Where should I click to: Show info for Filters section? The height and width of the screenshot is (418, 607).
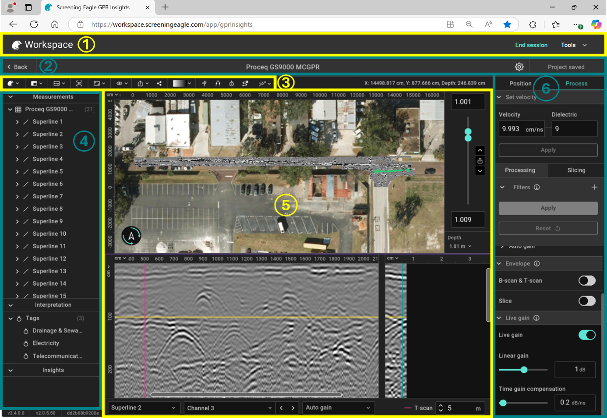(x=537, y=187)
